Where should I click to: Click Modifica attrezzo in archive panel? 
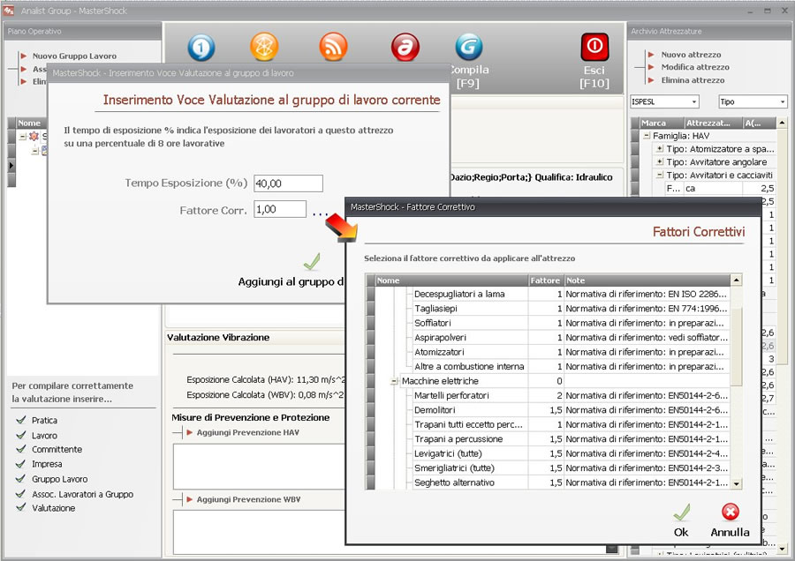point(695,67)
